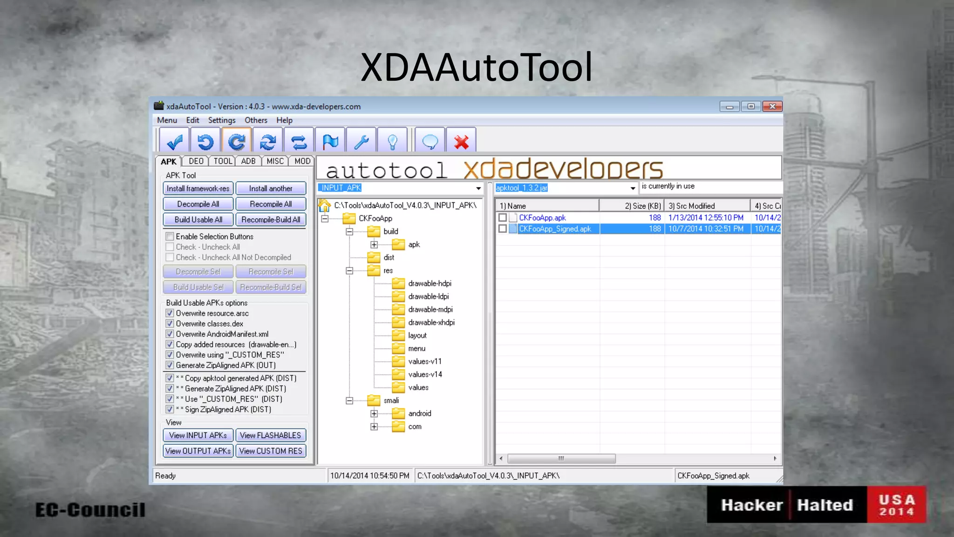Viewport: 954px width, 537px height.
Task: Click the file list horizontal scrollbar thumb
Action: pos(561,459)
